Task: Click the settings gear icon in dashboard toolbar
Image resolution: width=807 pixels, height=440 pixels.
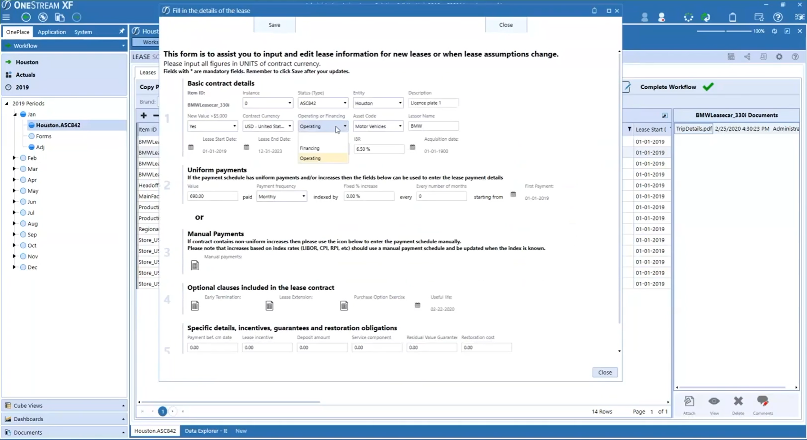Action: 779,57
